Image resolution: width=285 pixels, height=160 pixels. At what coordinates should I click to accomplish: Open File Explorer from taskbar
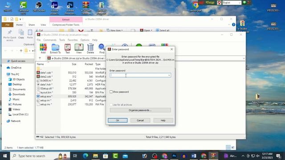pos(95,156)
